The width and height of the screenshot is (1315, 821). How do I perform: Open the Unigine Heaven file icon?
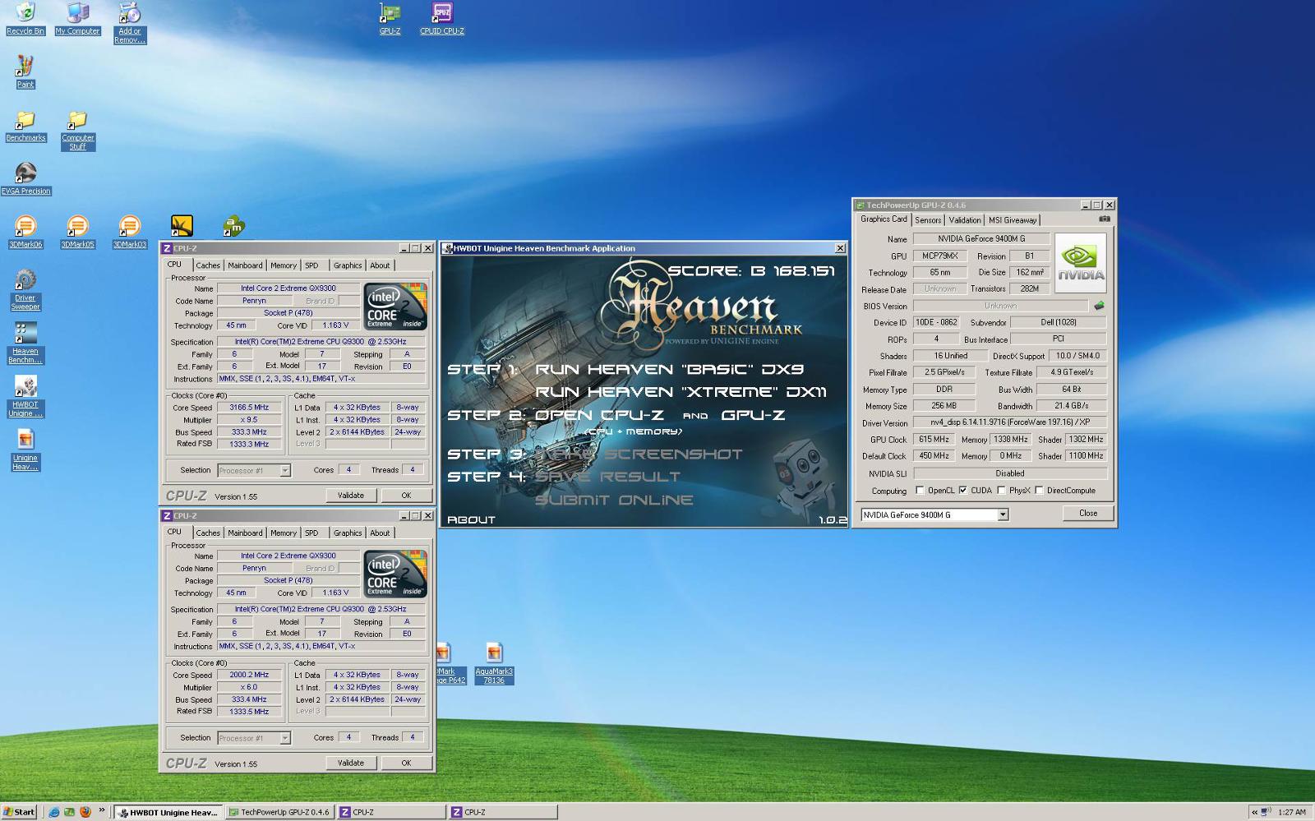tap(25, 450)
